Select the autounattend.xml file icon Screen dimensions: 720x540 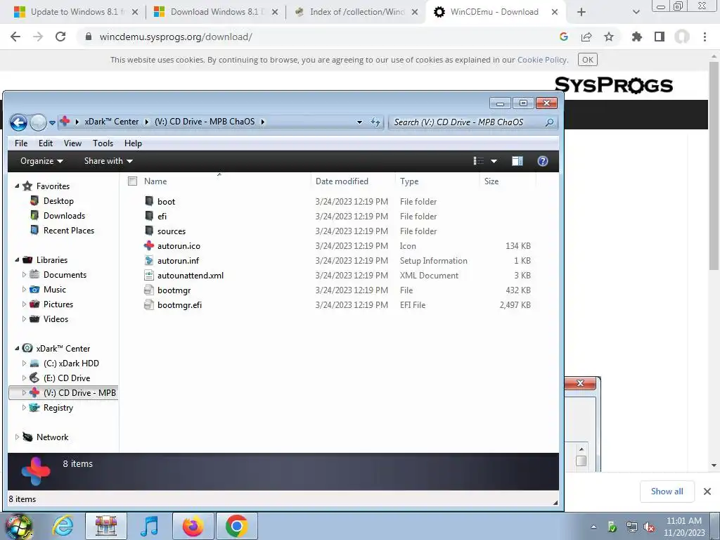point(149,275)
